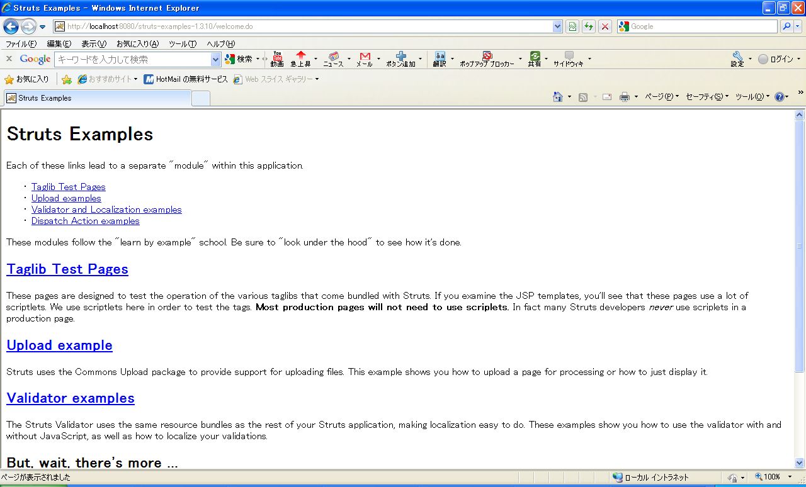
Task: Open the ファイル(F) menu
Action: coord(21,44)
